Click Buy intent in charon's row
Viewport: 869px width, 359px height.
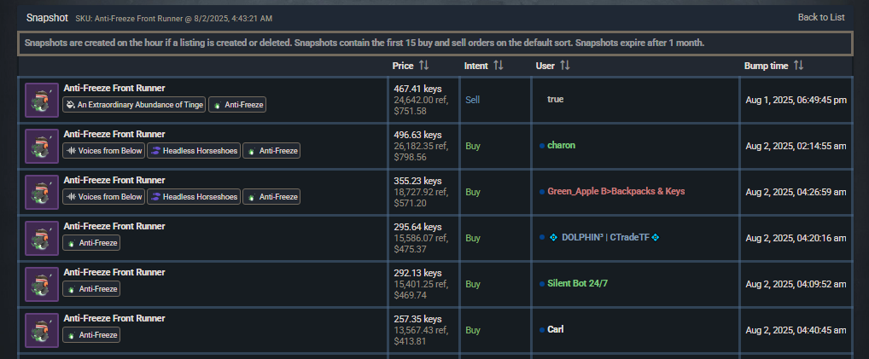point(473,146)
